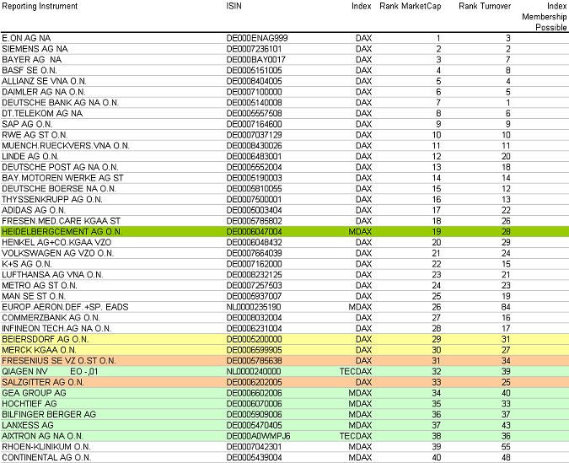Image resolution: width=569 pixels, height=463 pixels.
Task: Select RWE AG ST O.N. cell
Action: point(35,135)
